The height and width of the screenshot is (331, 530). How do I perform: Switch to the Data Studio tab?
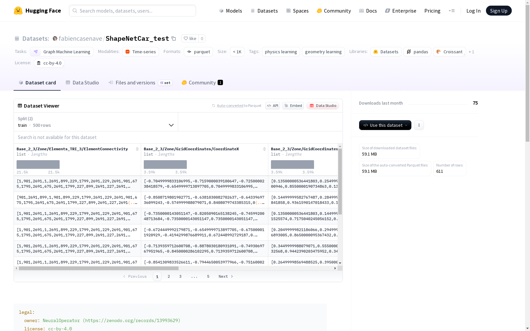(82, 83)
